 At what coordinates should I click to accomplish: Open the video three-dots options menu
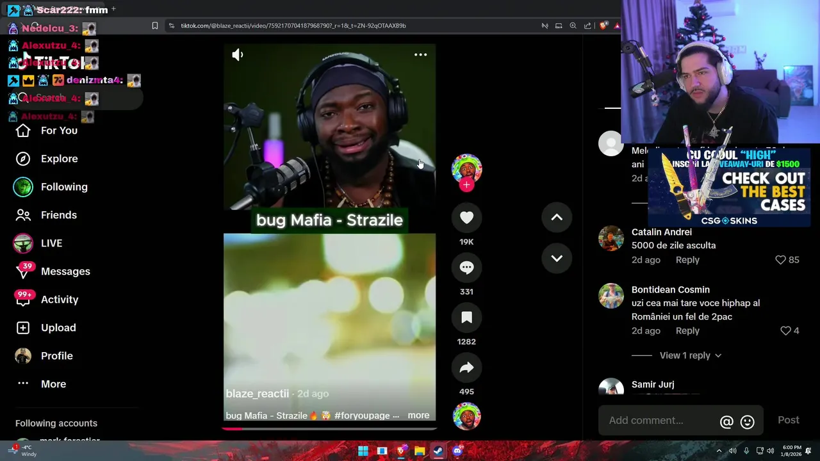[x=420, y=55]
